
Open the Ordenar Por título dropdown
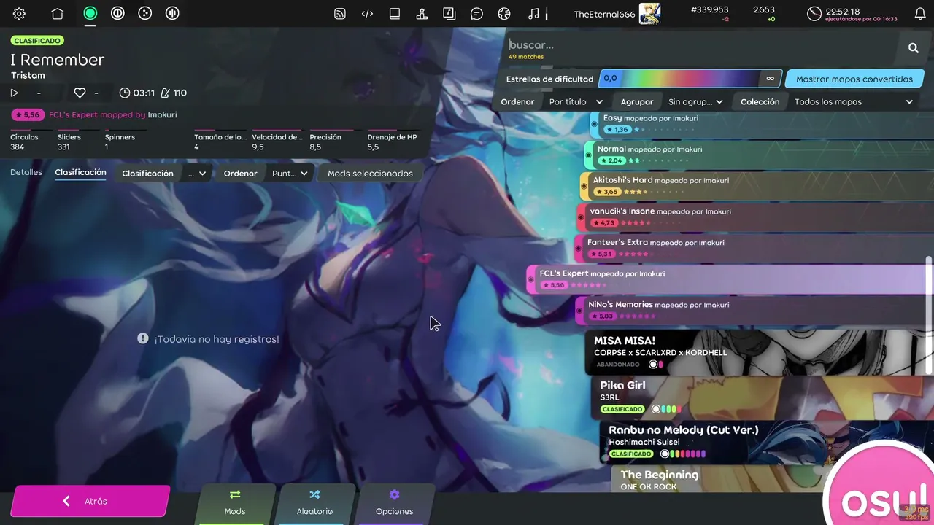(576, 102)
